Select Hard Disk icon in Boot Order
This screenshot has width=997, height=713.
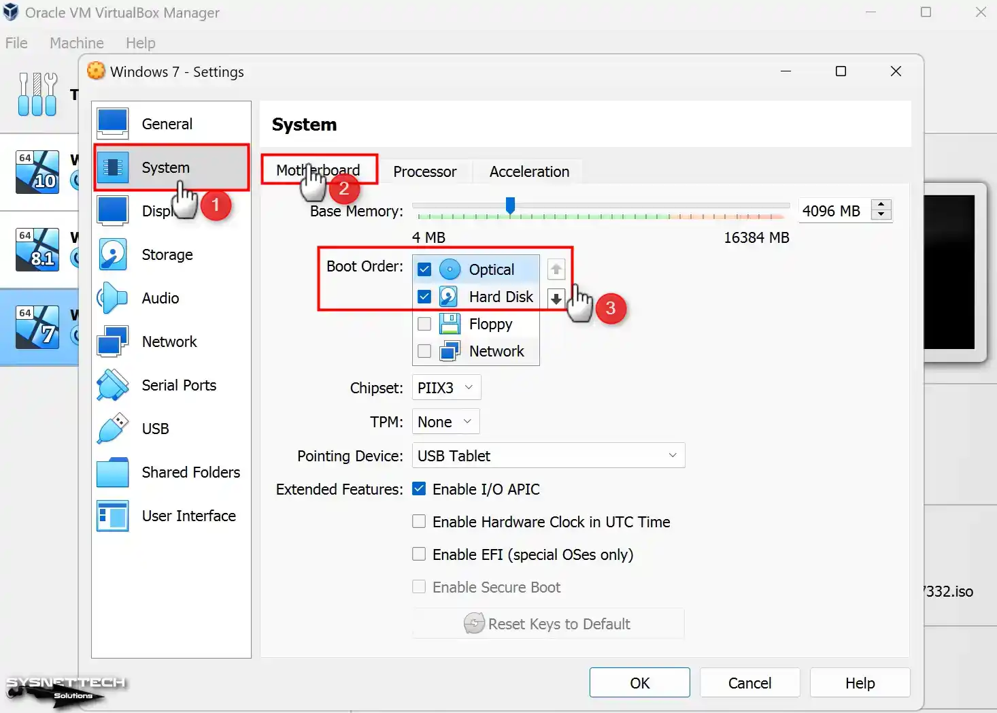[x=449, y=297]
